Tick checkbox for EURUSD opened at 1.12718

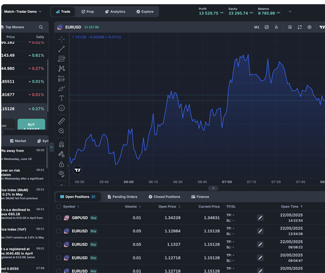point(59,257)
